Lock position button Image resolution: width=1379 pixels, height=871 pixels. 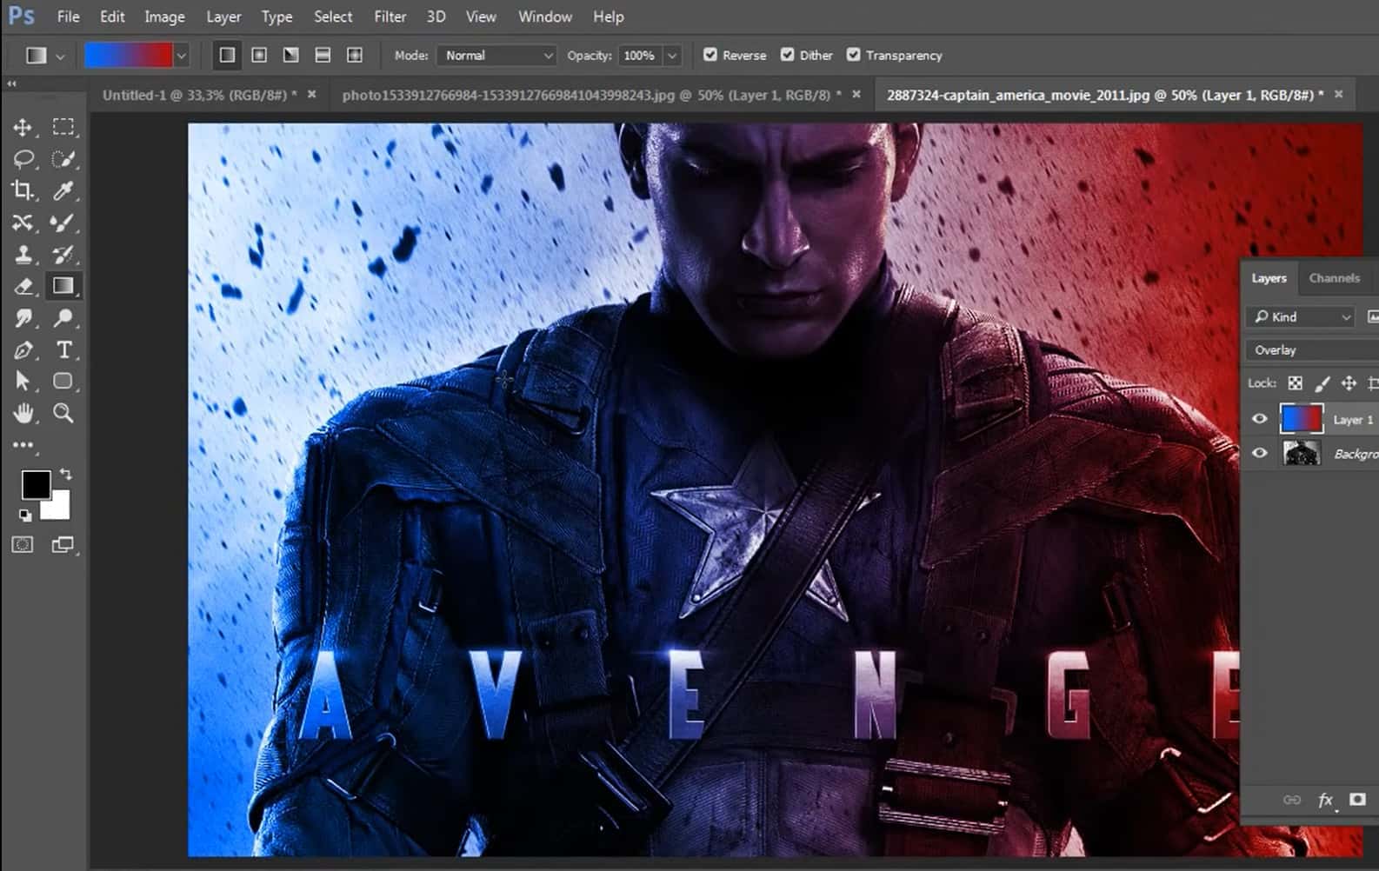[1349, 383]
